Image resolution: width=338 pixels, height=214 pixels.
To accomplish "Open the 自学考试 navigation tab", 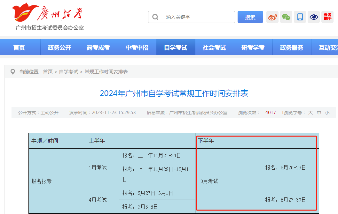I will click(176, 48).
